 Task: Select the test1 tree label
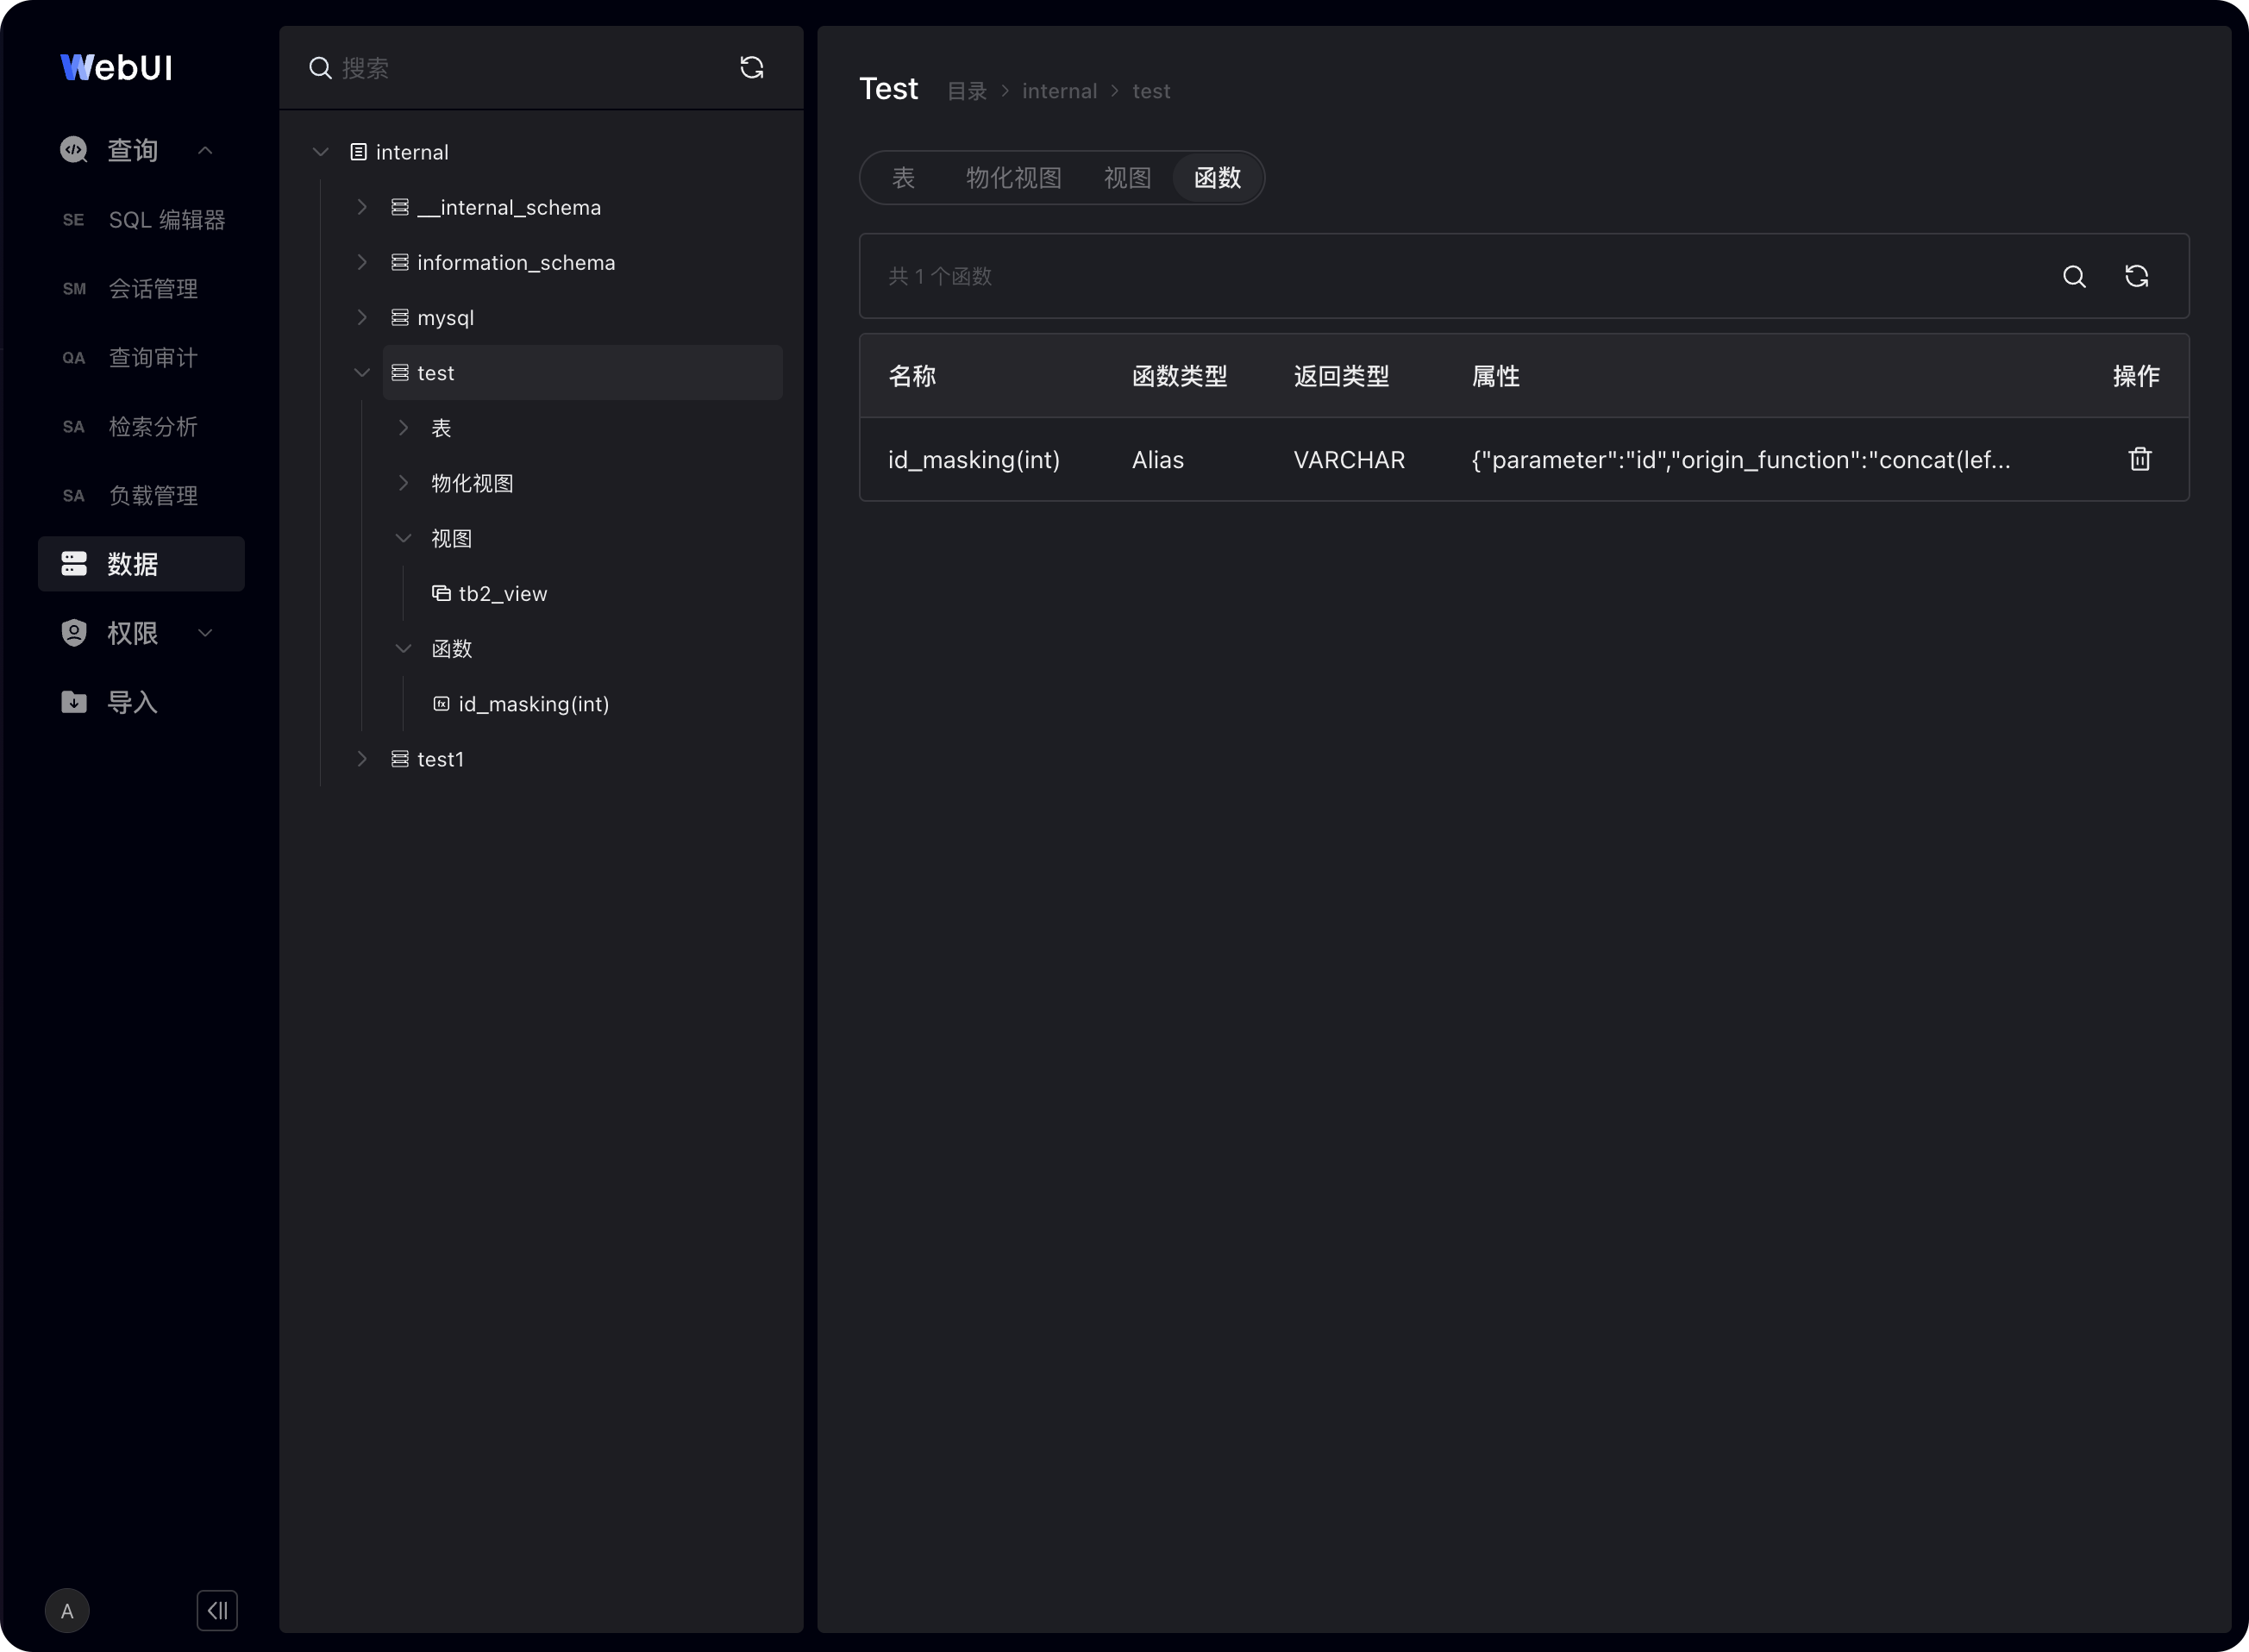(x=441, y=759)
